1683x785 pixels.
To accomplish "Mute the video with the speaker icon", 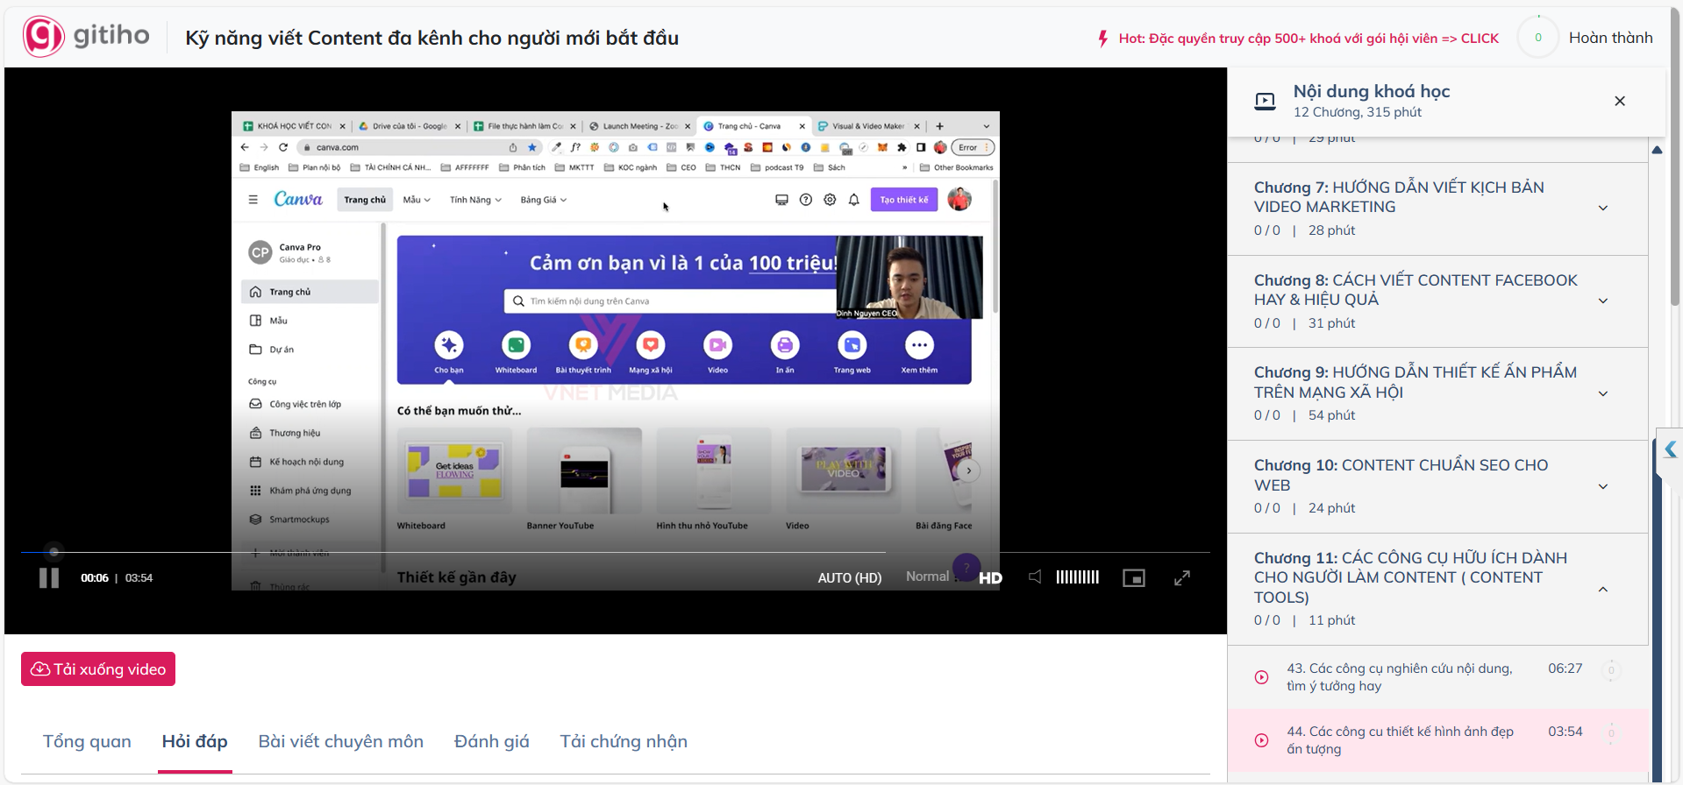I will coord(1035,576).
